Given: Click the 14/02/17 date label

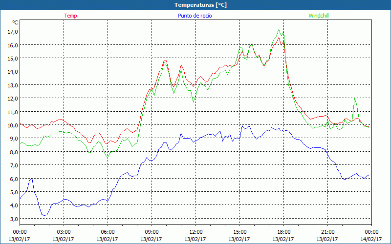Looking at the screenshot, I should 371,239.
